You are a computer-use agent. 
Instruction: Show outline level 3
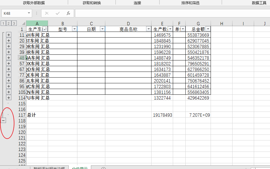click(14, 23)
